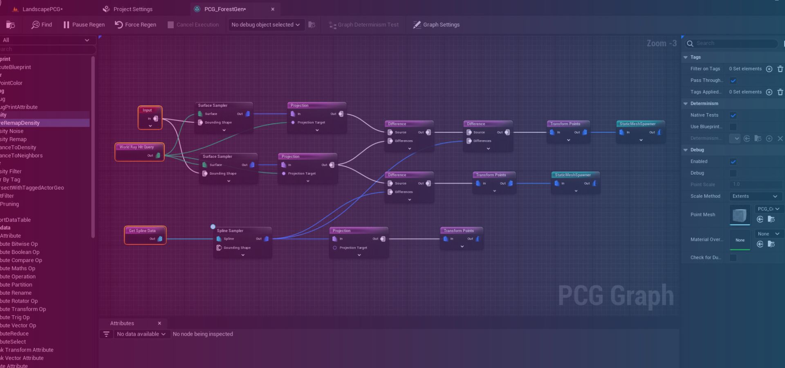The width and height of the screenshot is (785, 368).
Task: Disable Native Tests under Determinism
Action: tap(733, 115)
